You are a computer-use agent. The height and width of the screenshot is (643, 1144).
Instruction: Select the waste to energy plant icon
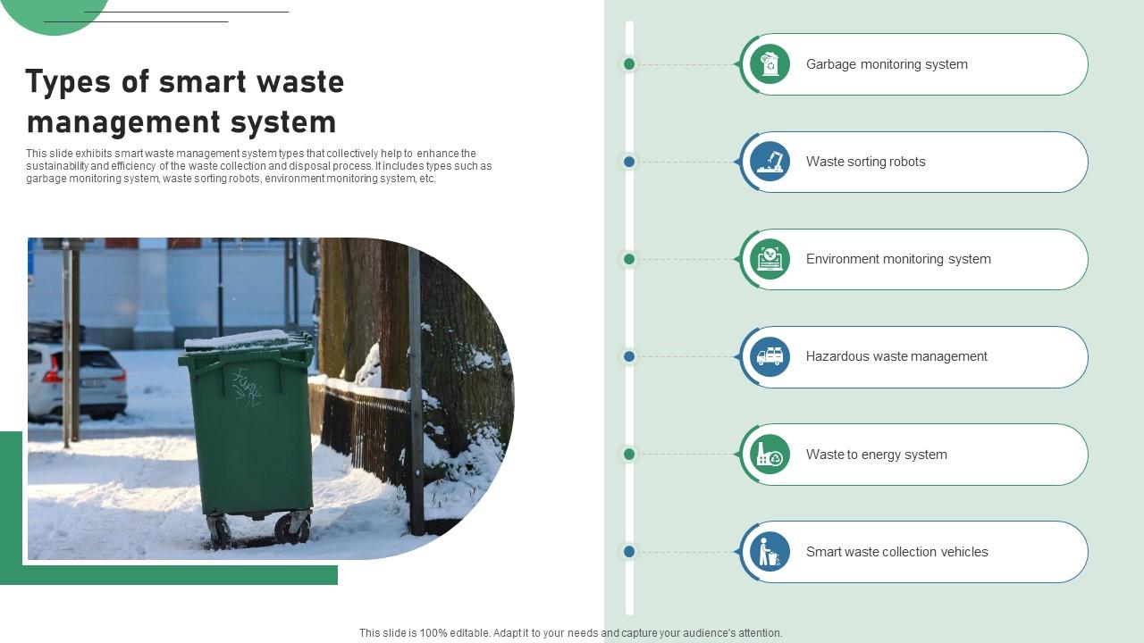pyautogui.click(x=769, y=454)
